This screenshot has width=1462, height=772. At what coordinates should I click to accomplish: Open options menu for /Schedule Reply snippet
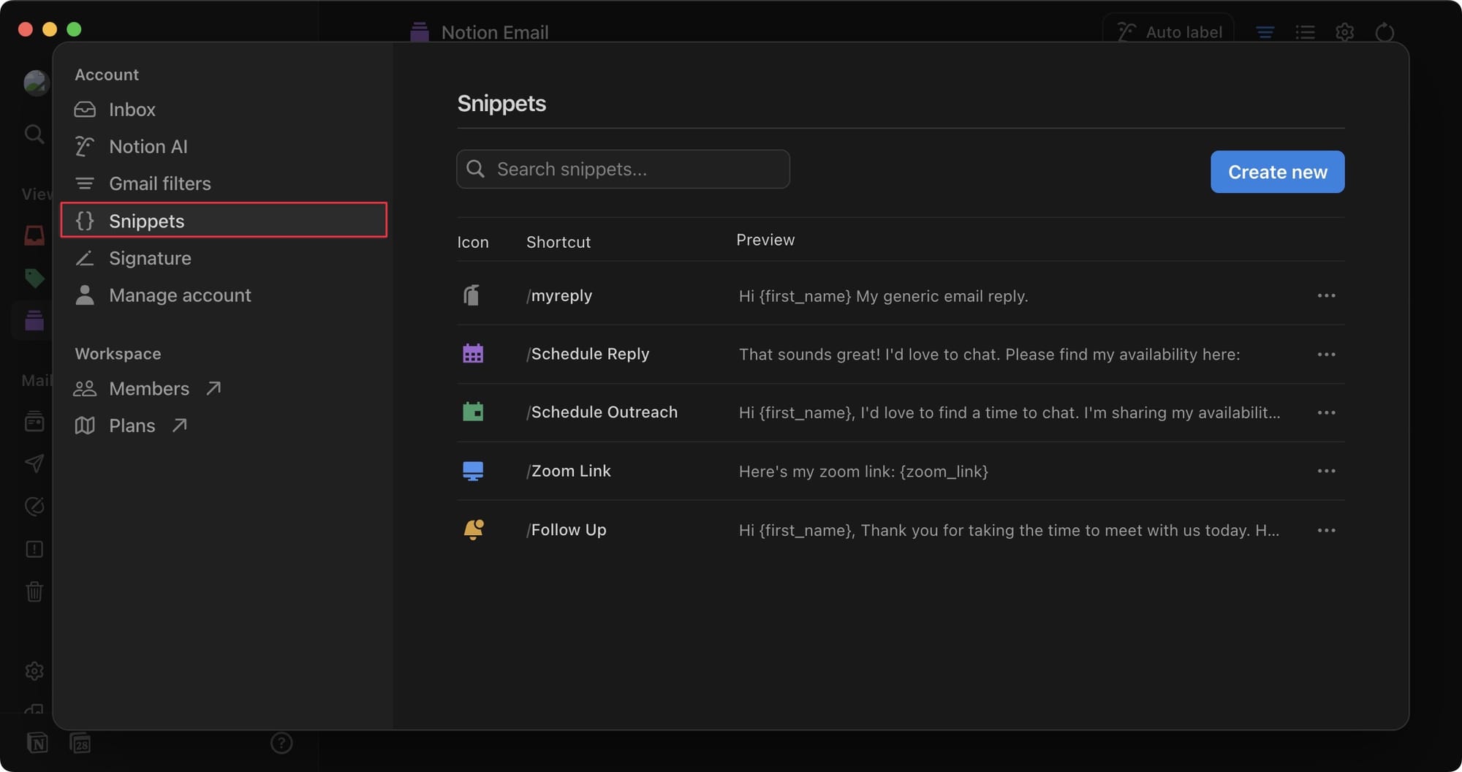point(1326,354)
